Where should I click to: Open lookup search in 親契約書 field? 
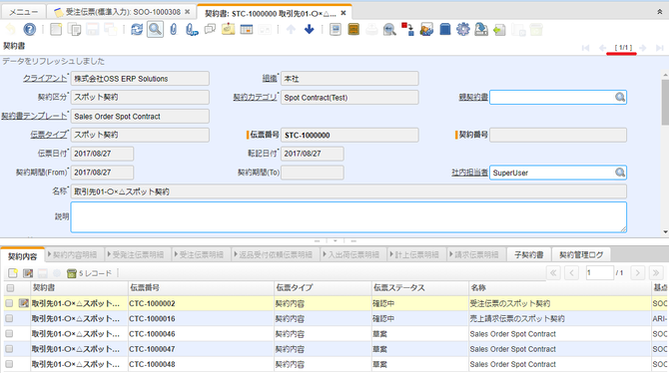tap(620, 97)
